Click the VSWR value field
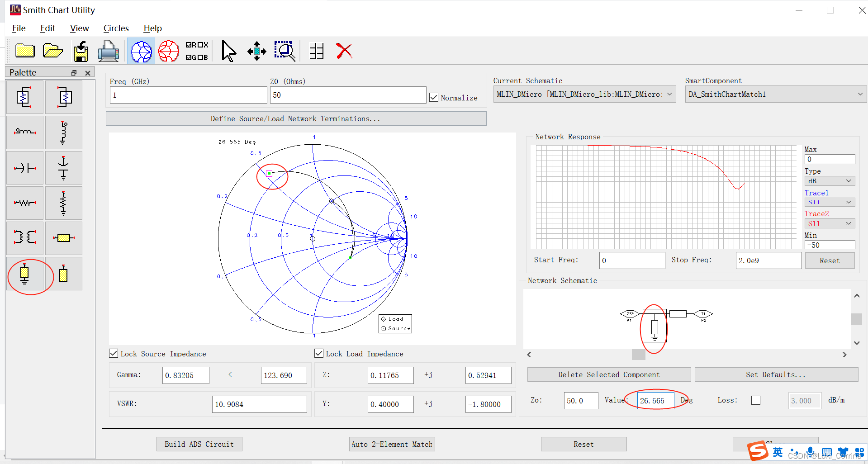This screenshot has width=868, height=464. (259, 404)
